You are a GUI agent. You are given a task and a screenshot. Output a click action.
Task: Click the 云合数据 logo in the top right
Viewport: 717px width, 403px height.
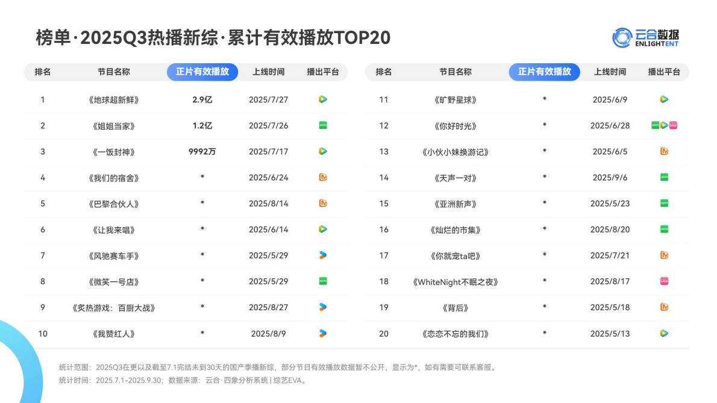(x=647, y=37)
